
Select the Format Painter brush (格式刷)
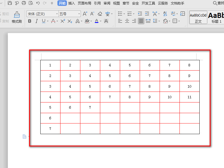[17, 17]
